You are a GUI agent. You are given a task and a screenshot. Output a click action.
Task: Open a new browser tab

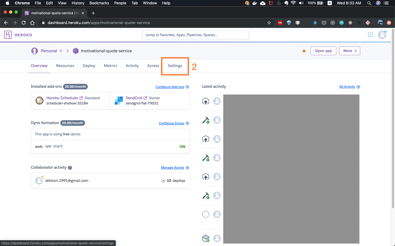pyautogui.click(x=93, y=13)
